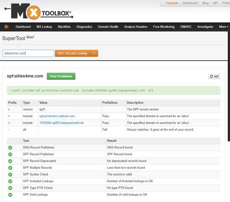230x202 pixels.
Task: Click 'Always matches' description text
Action: 160,130
